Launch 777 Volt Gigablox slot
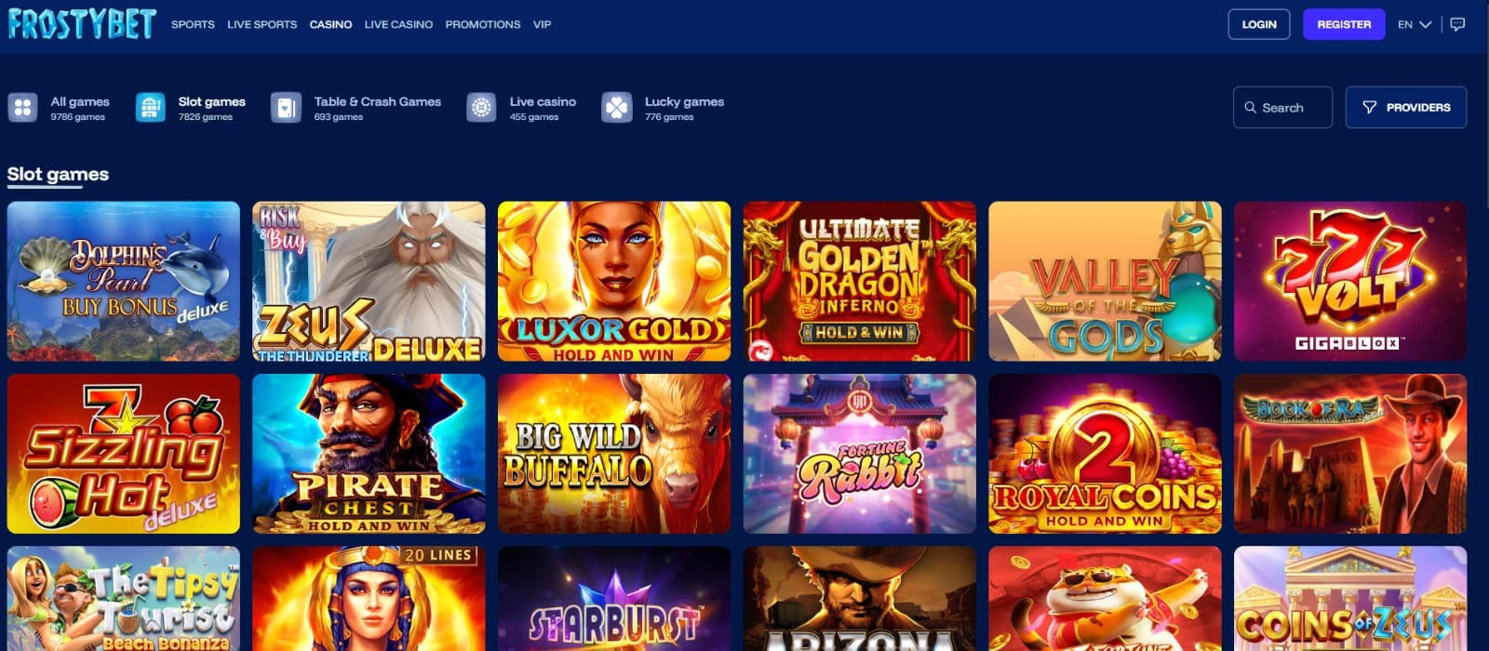 click(x=1350, y=281)
